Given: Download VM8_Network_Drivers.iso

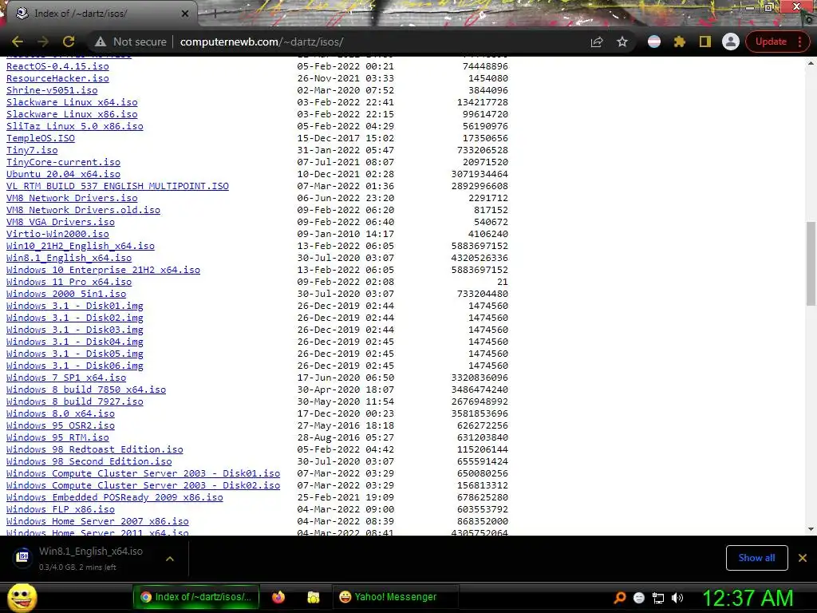Looking at the screenshot, I should coord(72,198).
